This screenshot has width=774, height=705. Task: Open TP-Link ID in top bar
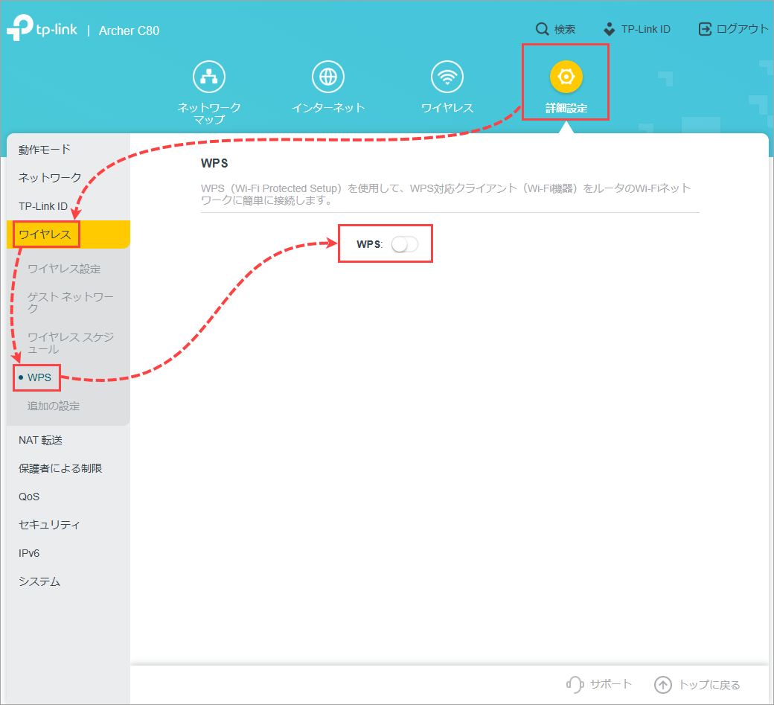pyautogui.click(x=637, y=29)
